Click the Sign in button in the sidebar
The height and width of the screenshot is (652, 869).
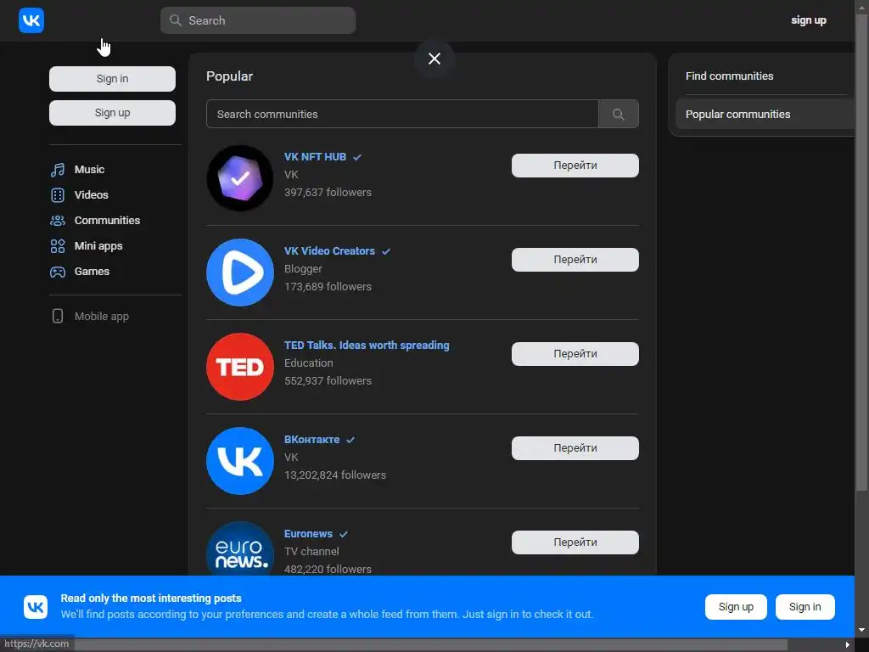tap(113, 79)
